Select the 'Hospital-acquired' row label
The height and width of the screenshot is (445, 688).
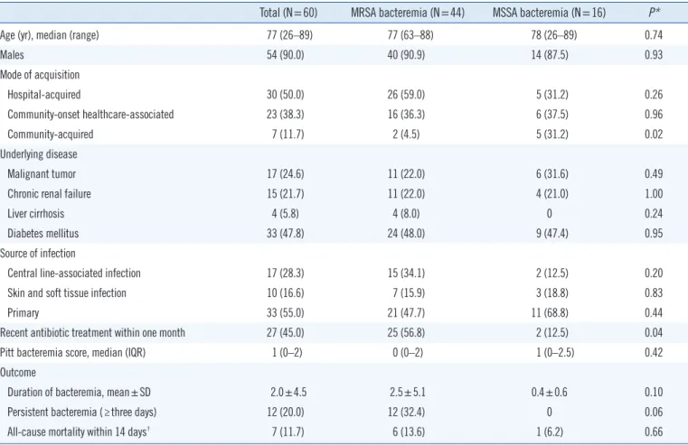(44, 95)
